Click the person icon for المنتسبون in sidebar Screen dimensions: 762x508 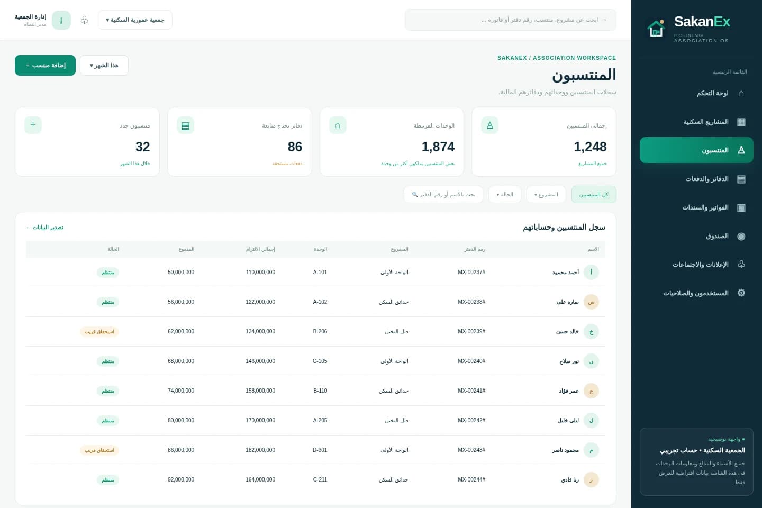[741, 150]
